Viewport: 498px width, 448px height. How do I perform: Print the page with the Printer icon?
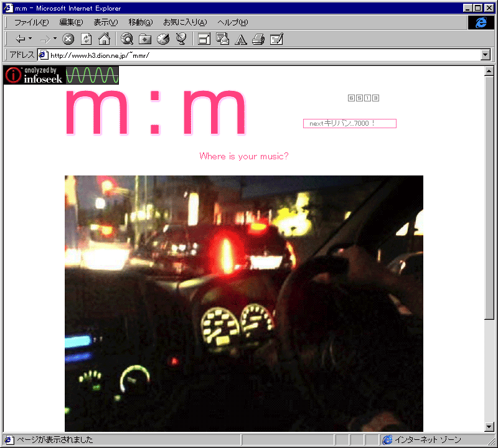[258, 39]
